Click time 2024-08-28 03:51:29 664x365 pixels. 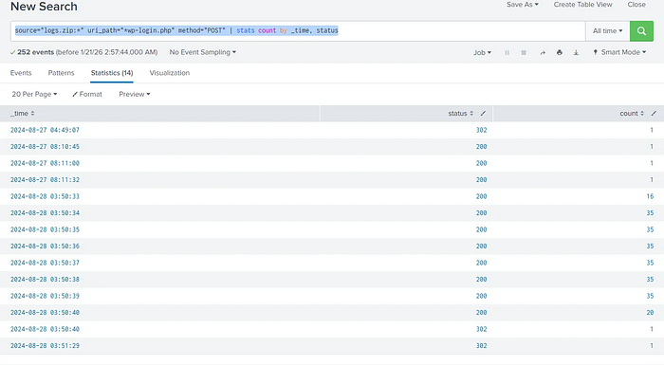(x=45, y=345)
